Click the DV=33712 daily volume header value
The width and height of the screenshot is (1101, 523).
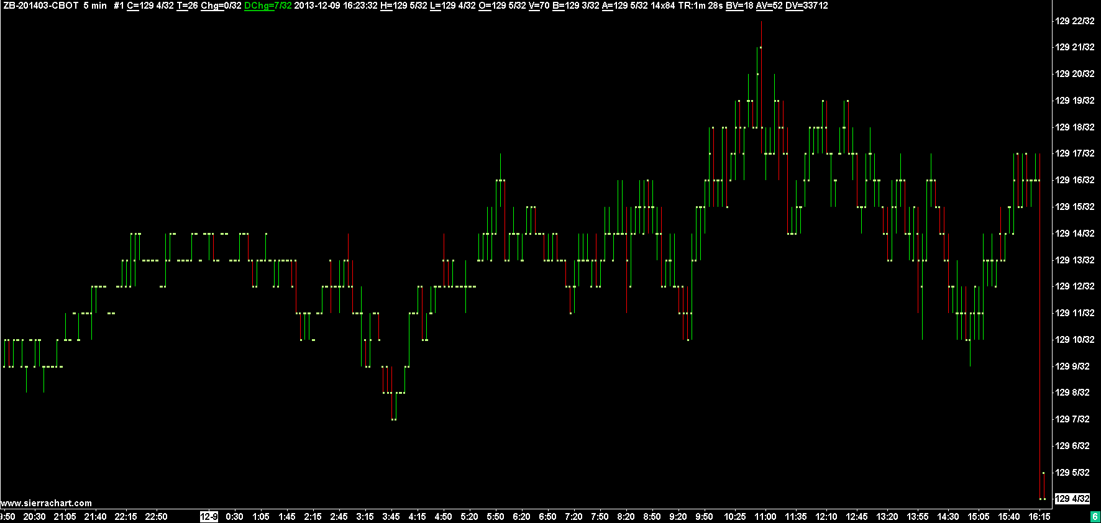tap(806, 6)
